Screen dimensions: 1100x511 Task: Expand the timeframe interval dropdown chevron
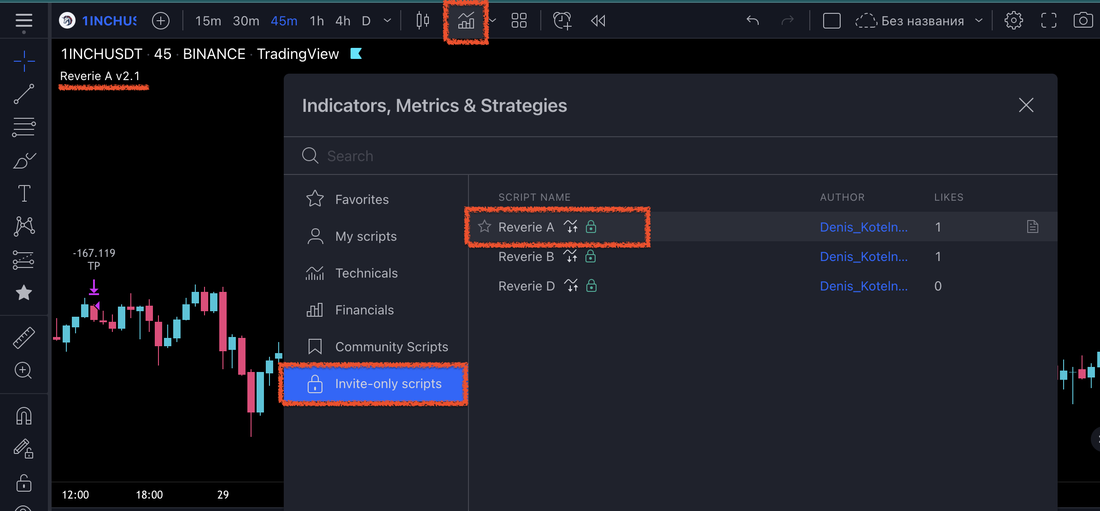point(387,21)
